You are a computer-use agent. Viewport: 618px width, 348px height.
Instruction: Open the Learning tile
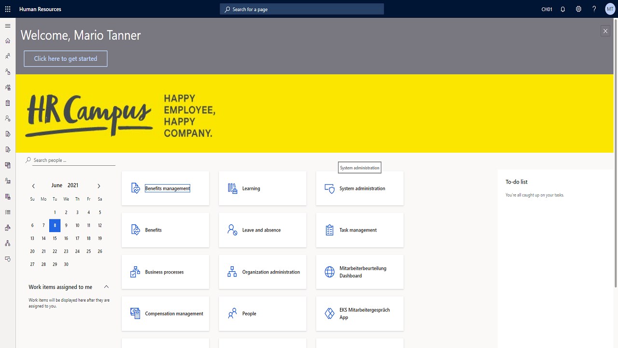pyautogui.click(x=263, y=188)
